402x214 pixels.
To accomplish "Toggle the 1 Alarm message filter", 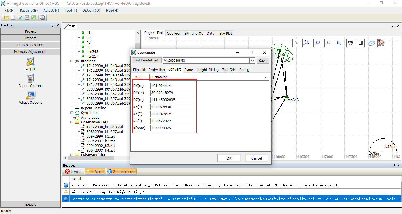I will pyautogui.click(x=94, y=171).
